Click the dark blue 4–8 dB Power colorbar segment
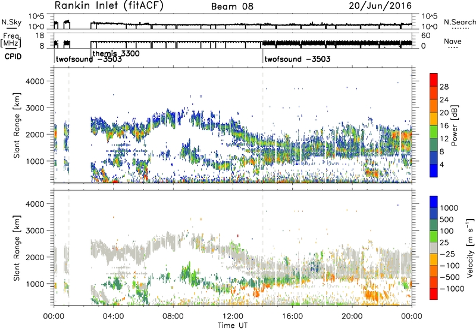This screenshot has width=476, height=329. pos(434,158)
